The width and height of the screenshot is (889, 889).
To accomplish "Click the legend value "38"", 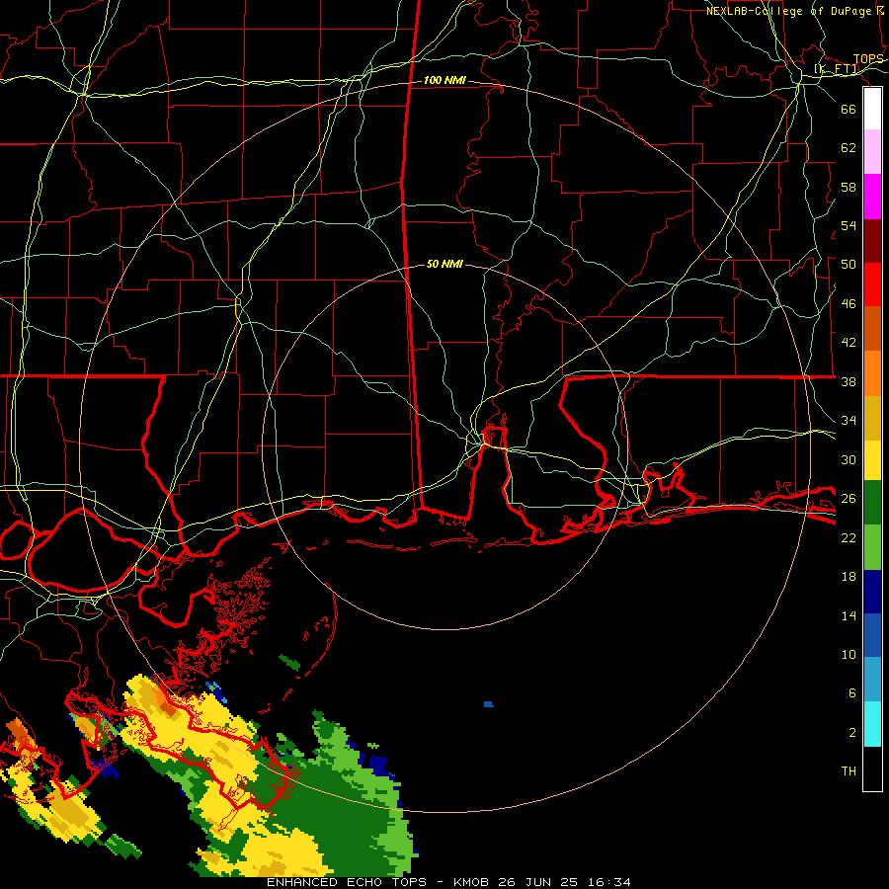I will click(849, 381).
